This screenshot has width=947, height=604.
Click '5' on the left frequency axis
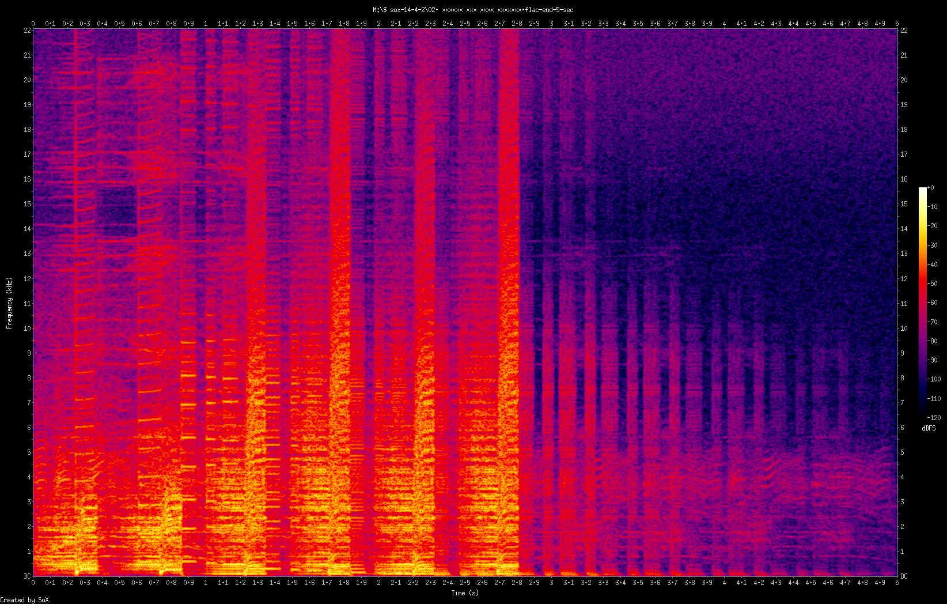click(28, 452)
